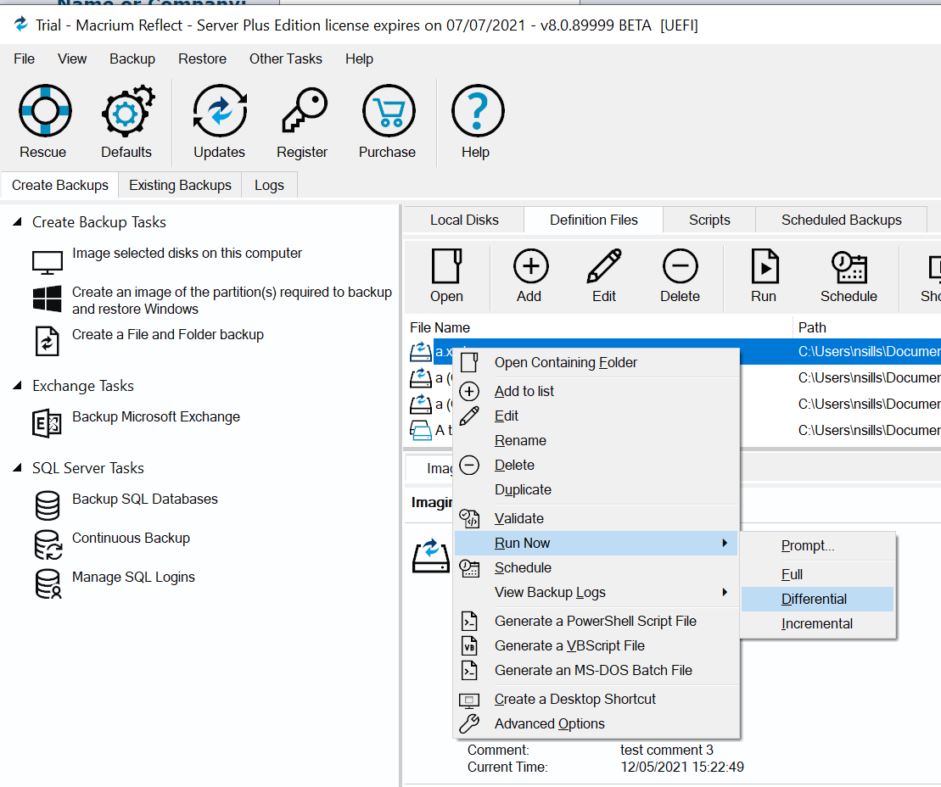This screenshot has width=941, height=787.
Task: Click the monitor icon for imaging selected disks
Action: point(47,261)
